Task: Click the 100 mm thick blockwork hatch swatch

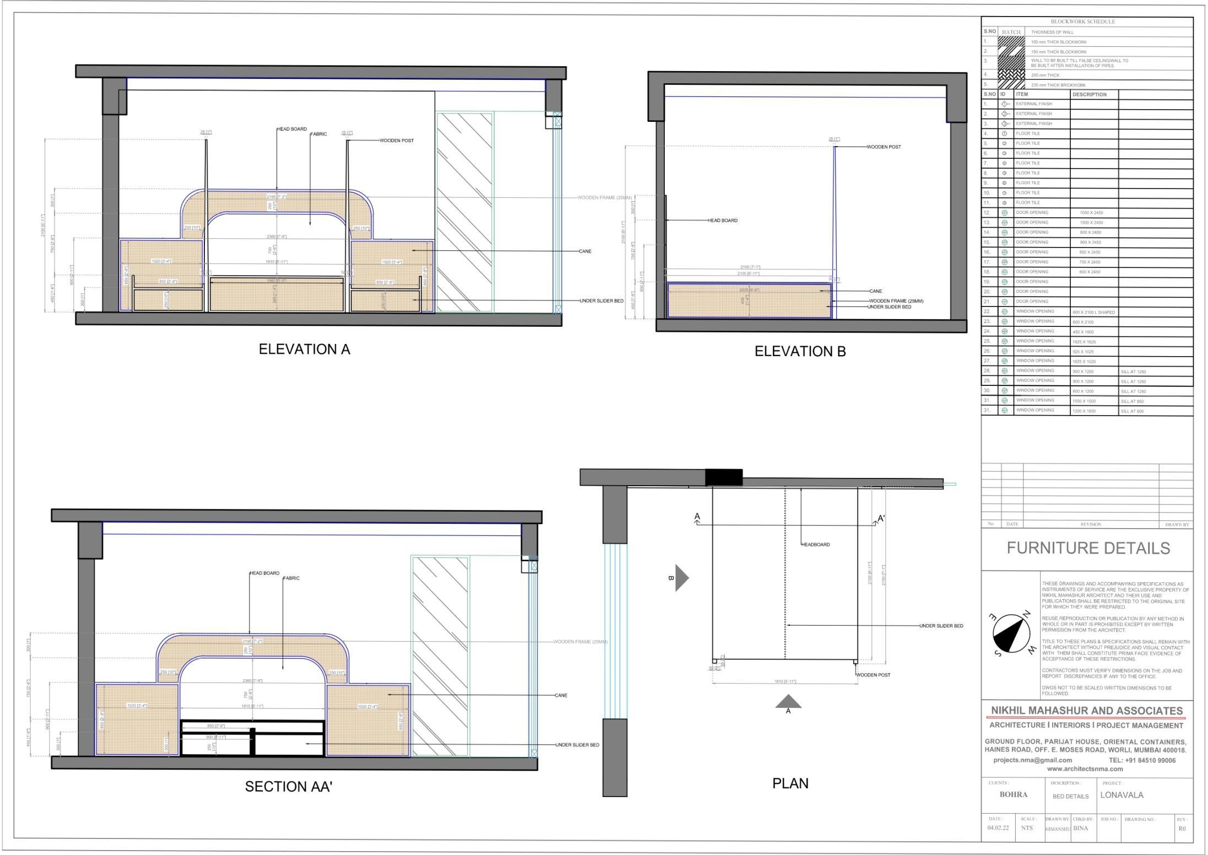Action: pyautogui.click(x=1011, y=42)
